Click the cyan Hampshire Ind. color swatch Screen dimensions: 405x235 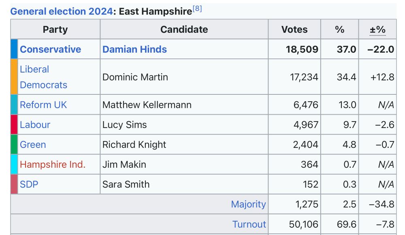click(14, 164)
